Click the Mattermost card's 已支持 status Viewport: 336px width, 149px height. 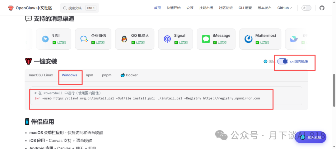pyautogui.click(x=262, y=42)
